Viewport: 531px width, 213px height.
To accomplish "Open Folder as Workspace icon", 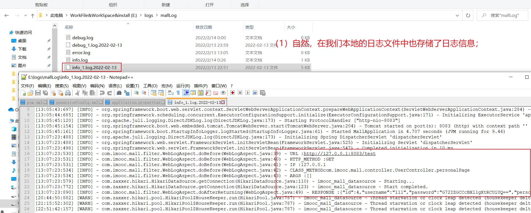I will click(216, 93).
